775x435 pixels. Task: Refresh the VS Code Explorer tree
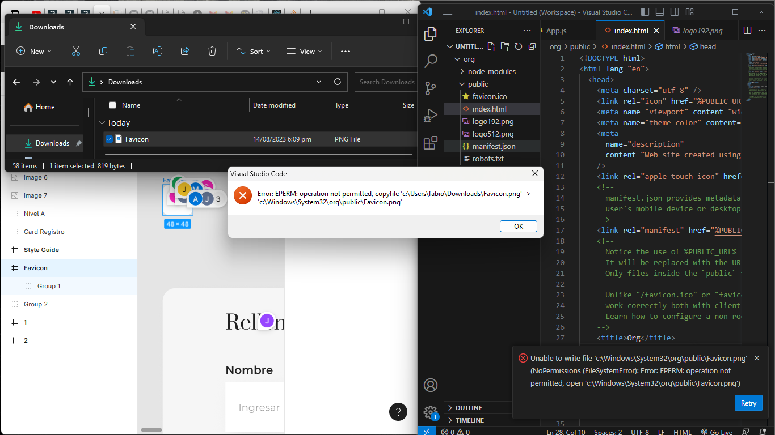519,46
